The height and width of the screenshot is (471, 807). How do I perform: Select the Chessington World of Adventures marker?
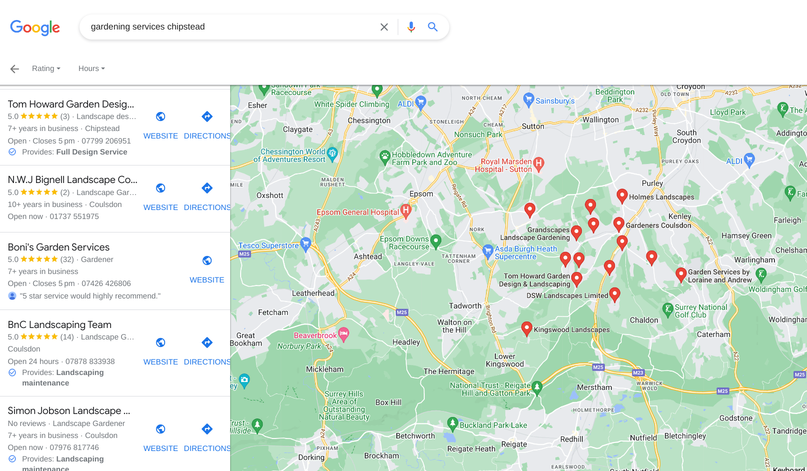(332, 154)
